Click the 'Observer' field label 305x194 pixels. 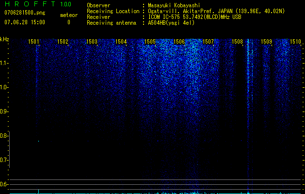click(98, 5)
